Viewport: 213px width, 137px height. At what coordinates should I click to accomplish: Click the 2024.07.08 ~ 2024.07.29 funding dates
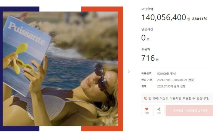click(x=172, y=80)
